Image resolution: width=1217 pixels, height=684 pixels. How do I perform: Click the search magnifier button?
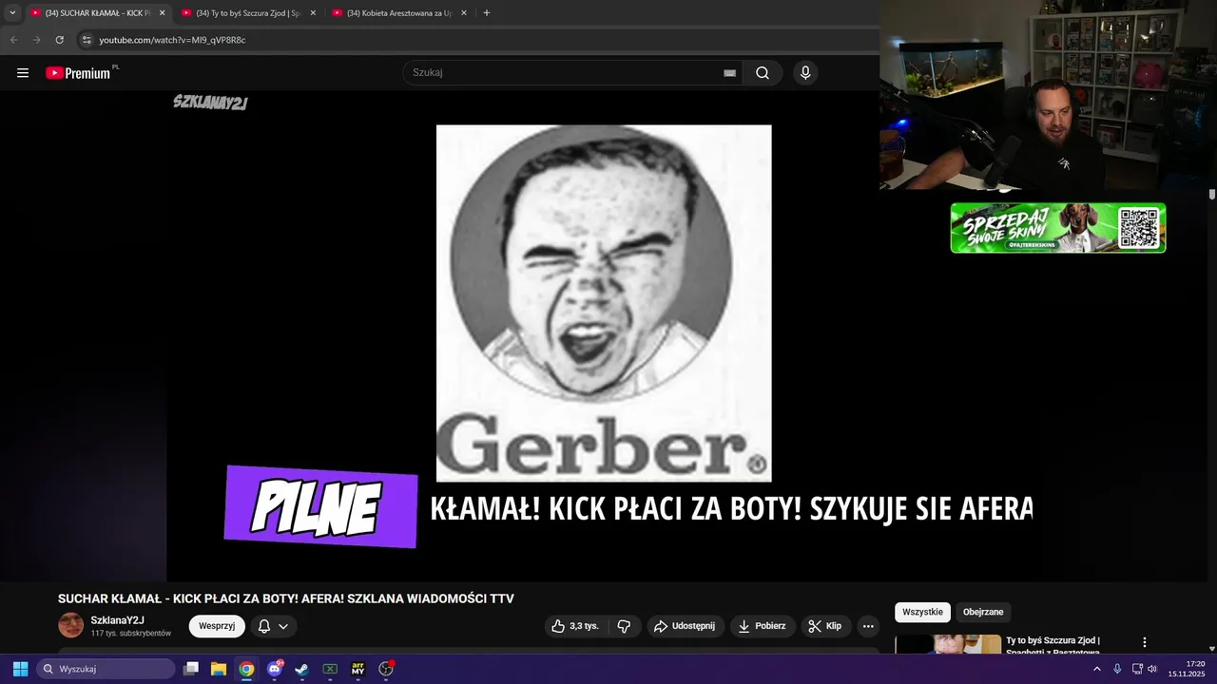coord(763,73)
